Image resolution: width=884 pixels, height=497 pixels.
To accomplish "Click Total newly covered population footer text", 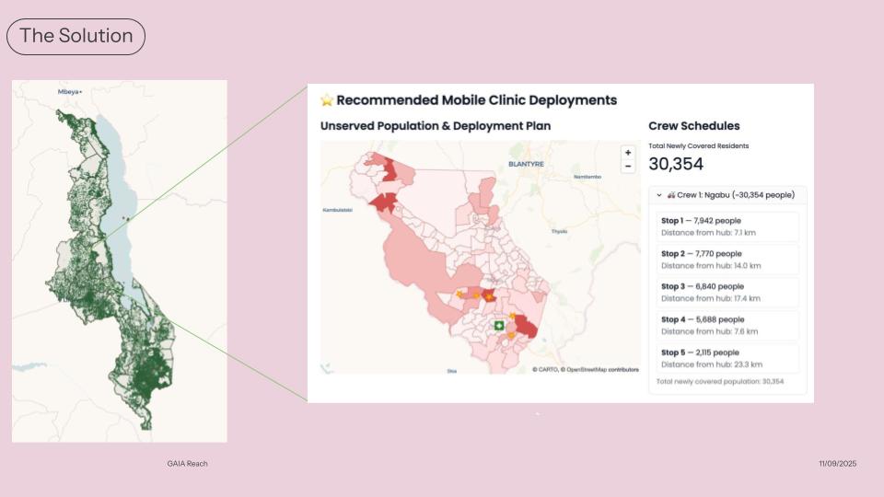I will [x=720, y=381].
